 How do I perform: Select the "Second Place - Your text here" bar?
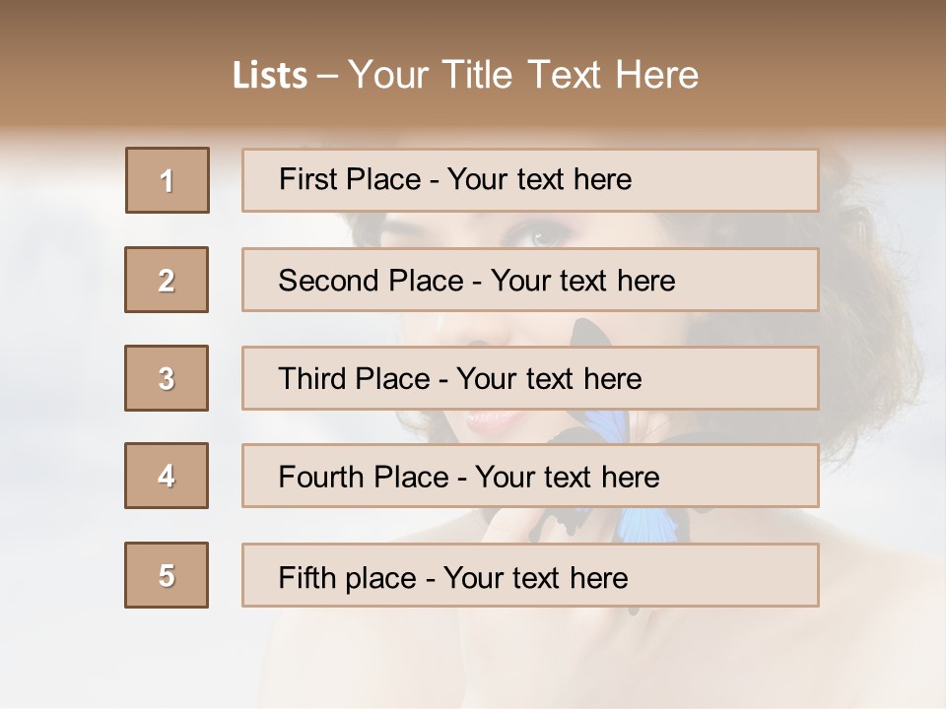[530, 280]
